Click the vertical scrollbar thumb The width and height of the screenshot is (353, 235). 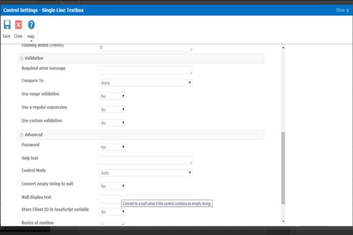pyautogui.click(x=283, y=168)
